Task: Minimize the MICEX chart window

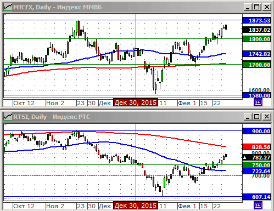Action: (x=248, y=7)
